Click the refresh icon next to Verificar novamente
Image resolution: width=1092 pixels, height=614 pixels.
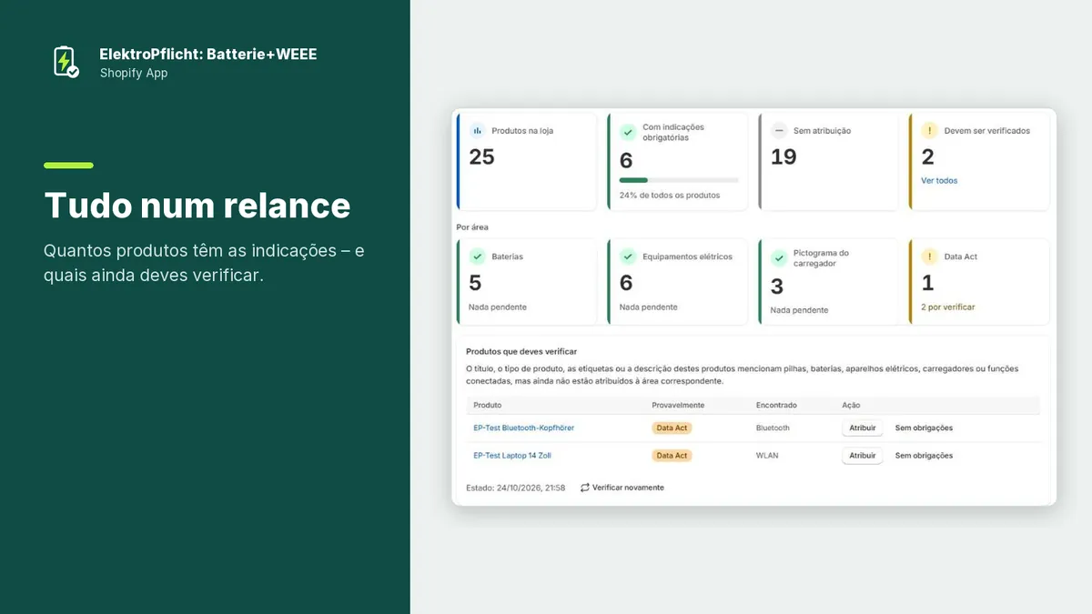(585, 488)
